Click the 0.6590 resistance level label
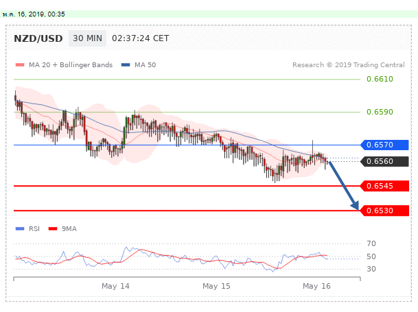 point(380,112)
